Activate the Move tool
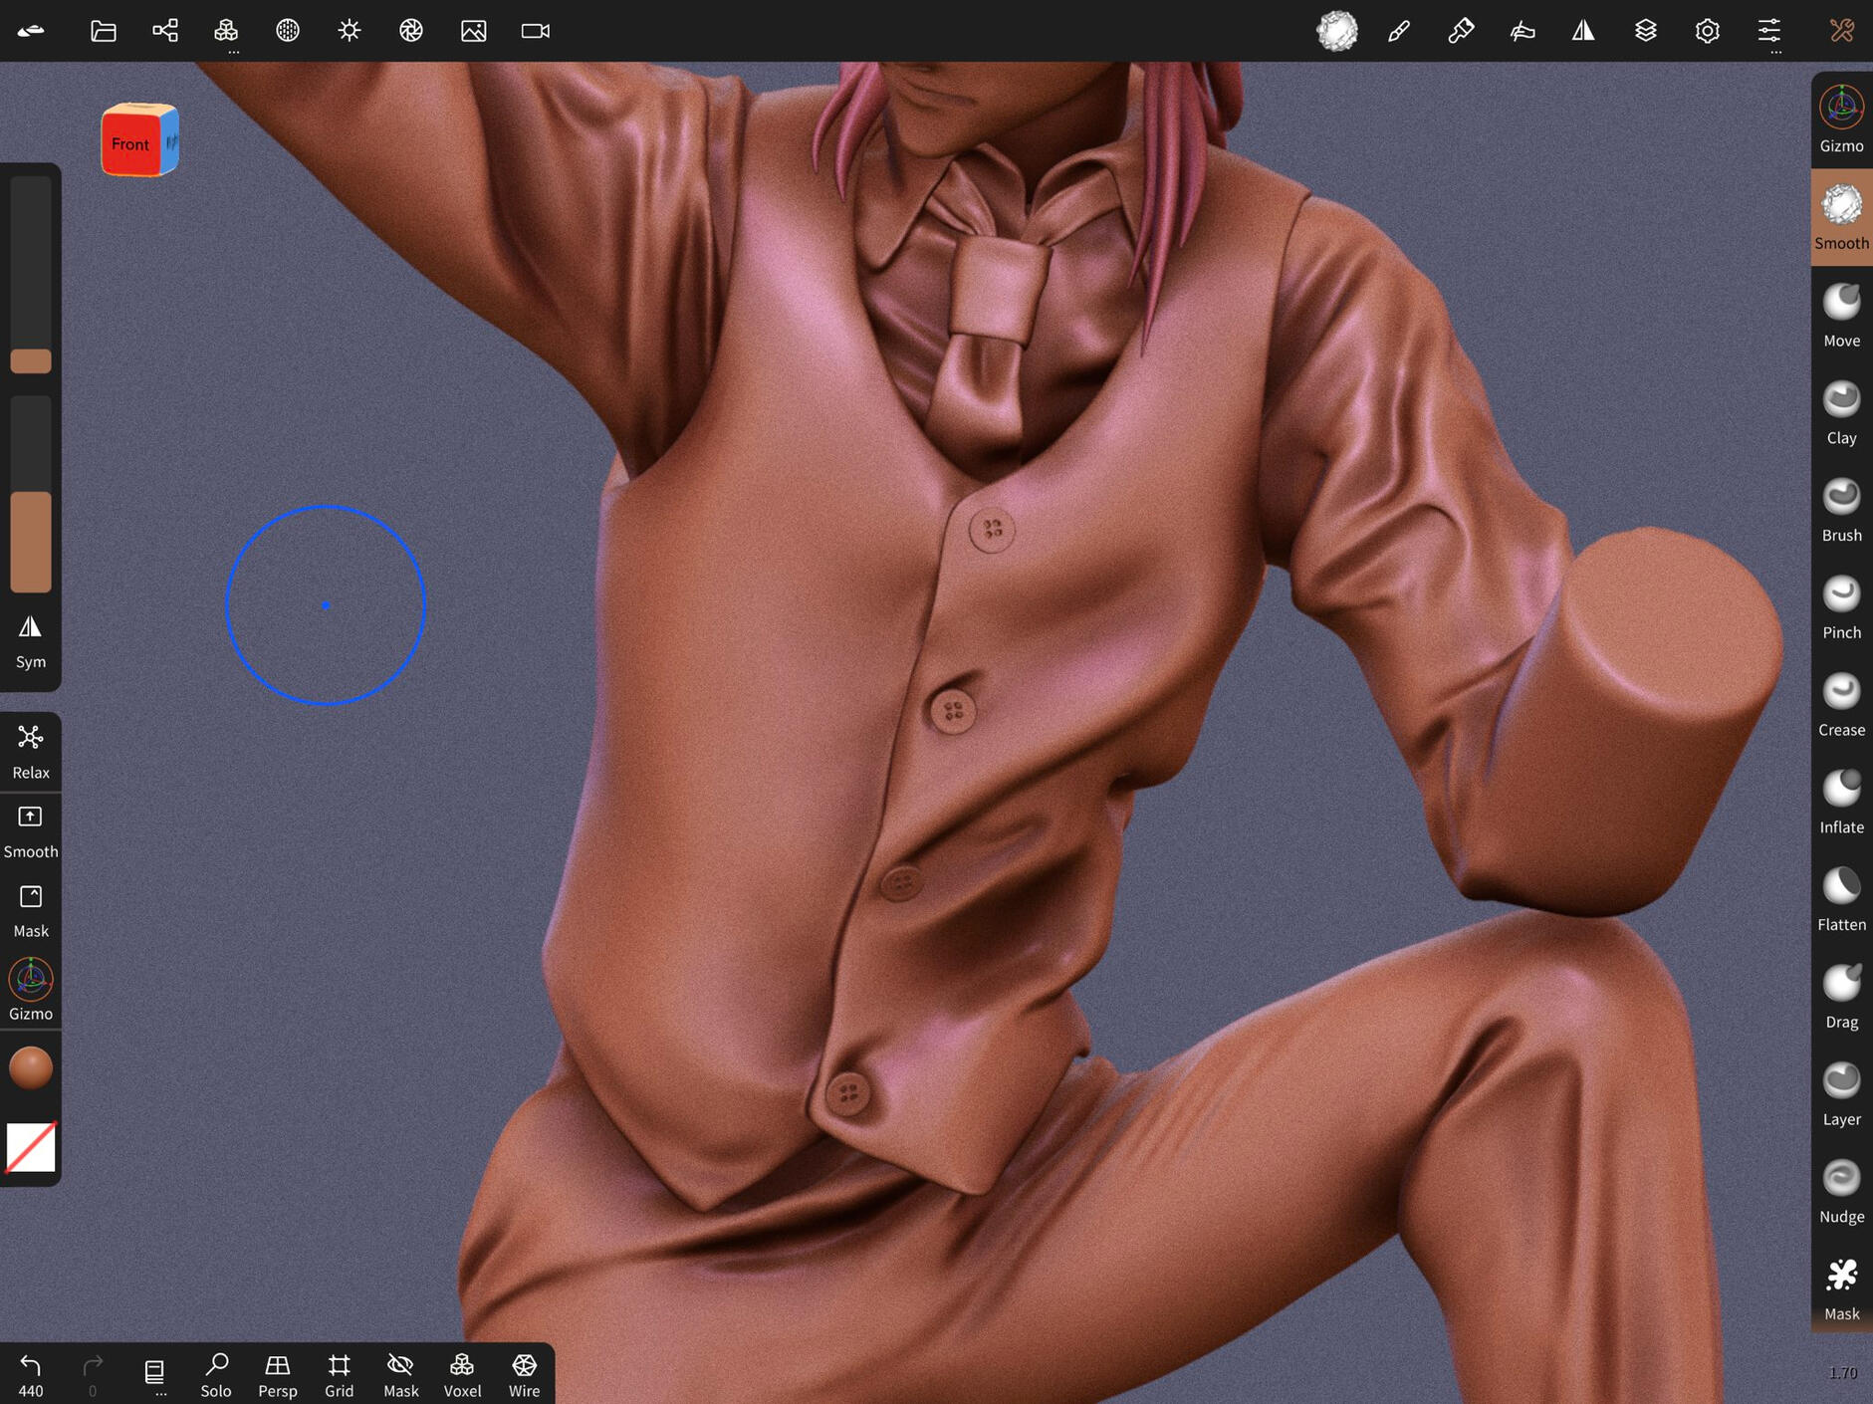 coord(1840,315)
